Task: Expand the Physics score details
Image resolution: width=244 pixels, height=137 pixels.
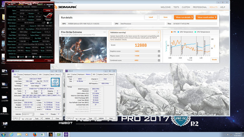Action: [x=159, y=56]
